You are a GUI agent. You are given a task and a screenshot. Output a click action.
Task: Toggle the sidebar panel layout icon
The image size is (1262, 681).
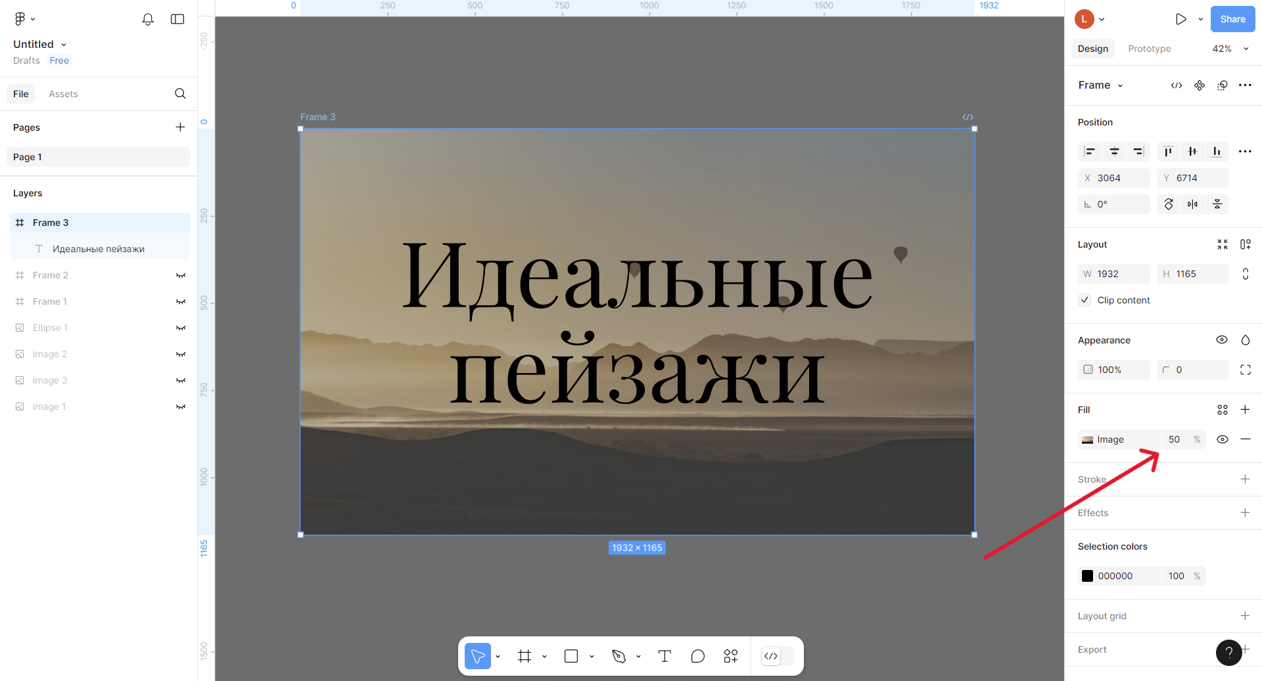pyautogui.click(x=177, y=19)
